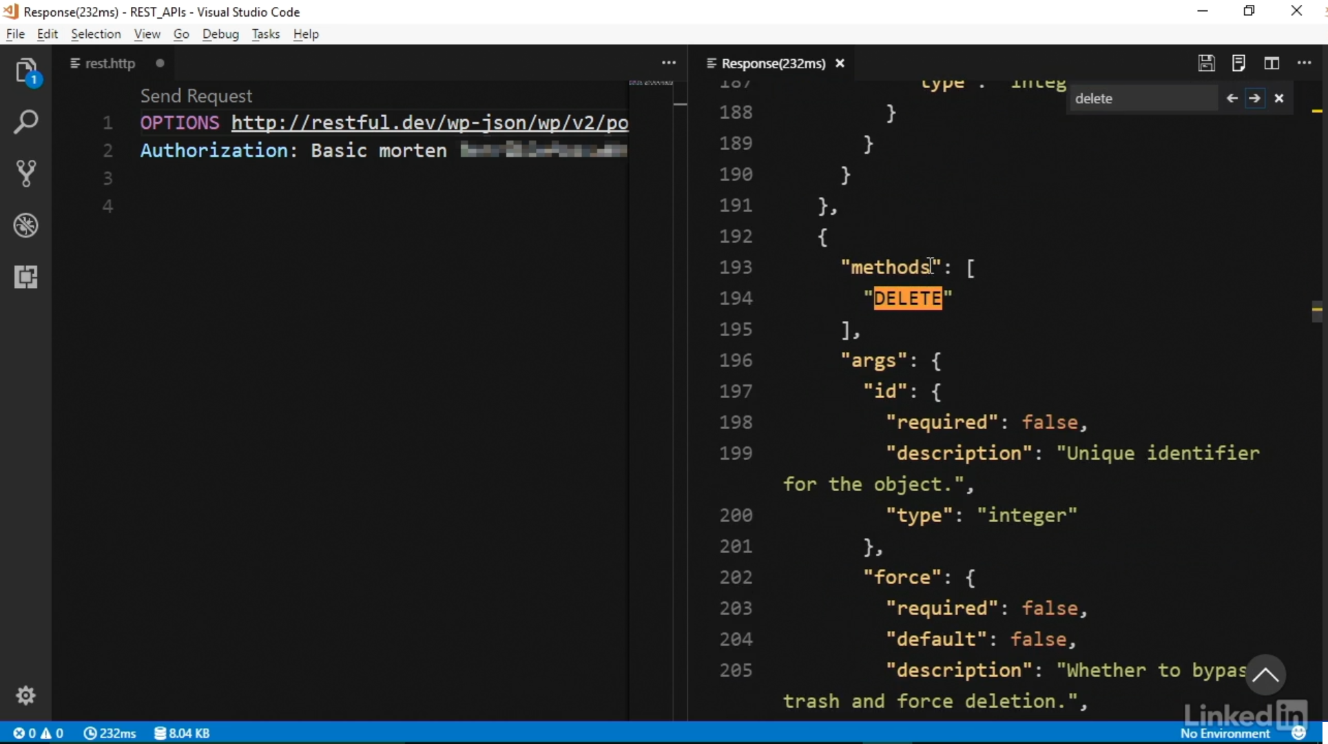Switch to the Response(232ms) tab
This screenshot has height=744, width=1328.
point(773,63)
